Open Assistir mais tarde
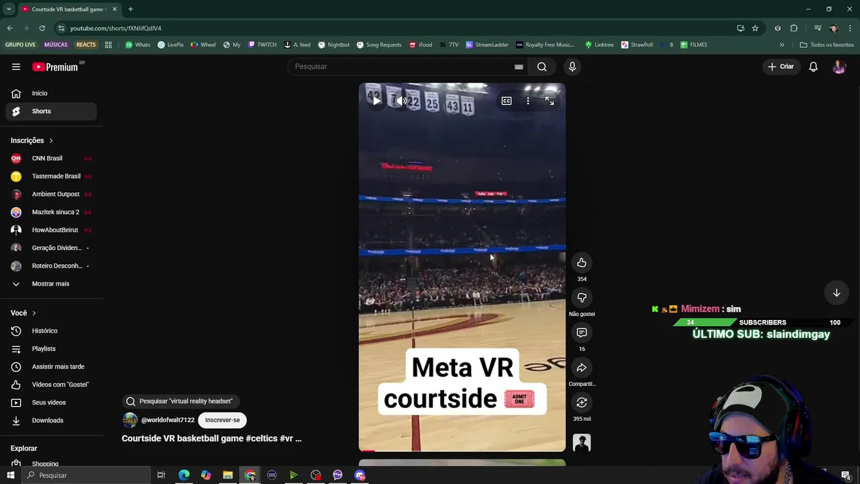This screenshot has height=484, width=860. click(51, 366)
